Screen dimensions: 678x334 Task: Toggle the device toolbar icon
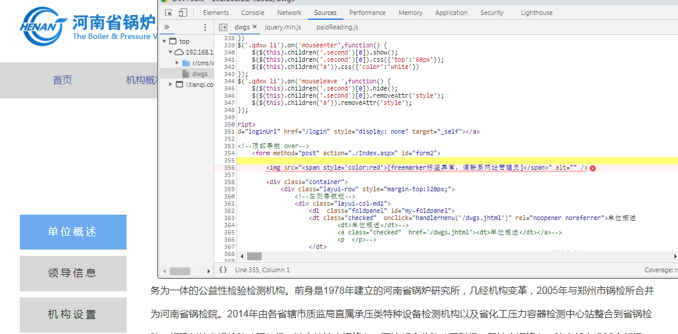click(x=183, y=13)
